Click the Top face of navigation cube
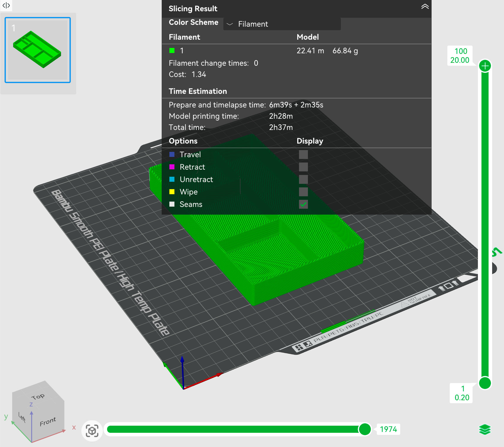 coord(38,396)
